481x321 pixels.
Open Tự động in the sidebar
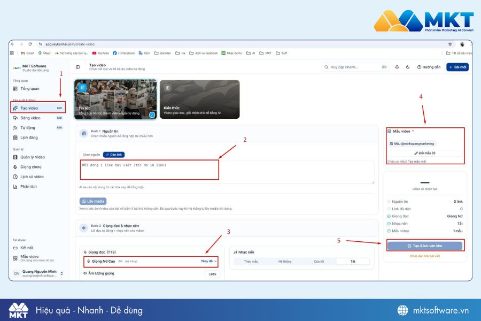38,128
